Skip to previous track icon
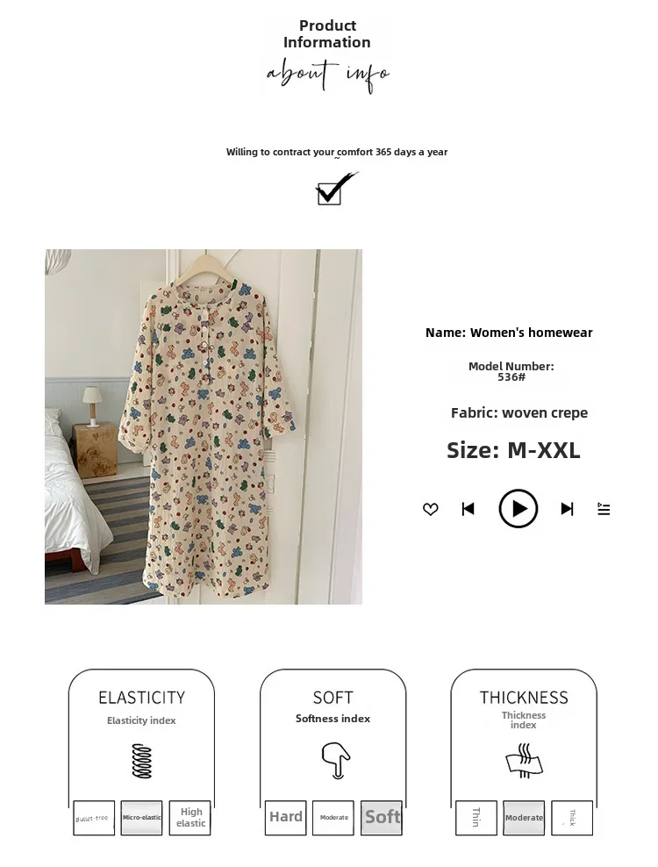Viewport: 658px width, 867px height. pyautogui.click(x=468, y=509)
